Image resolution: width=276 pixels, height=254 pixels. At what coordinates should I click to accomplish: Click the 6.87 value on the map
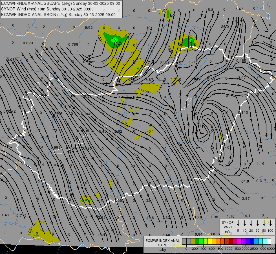(x=149, y=80)
